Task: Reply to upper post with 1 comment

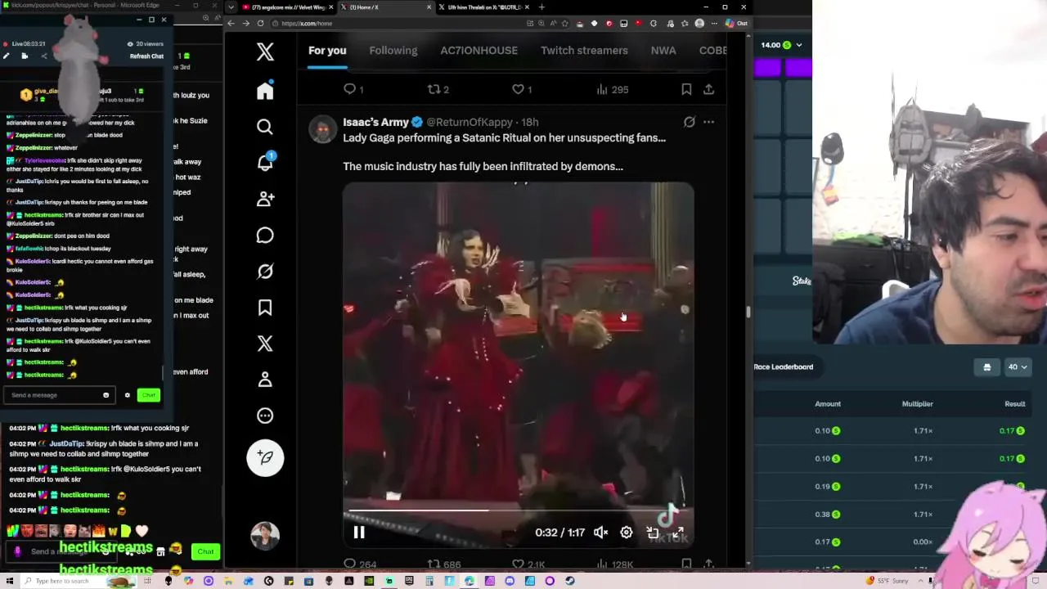Action: tap(353, 89)
